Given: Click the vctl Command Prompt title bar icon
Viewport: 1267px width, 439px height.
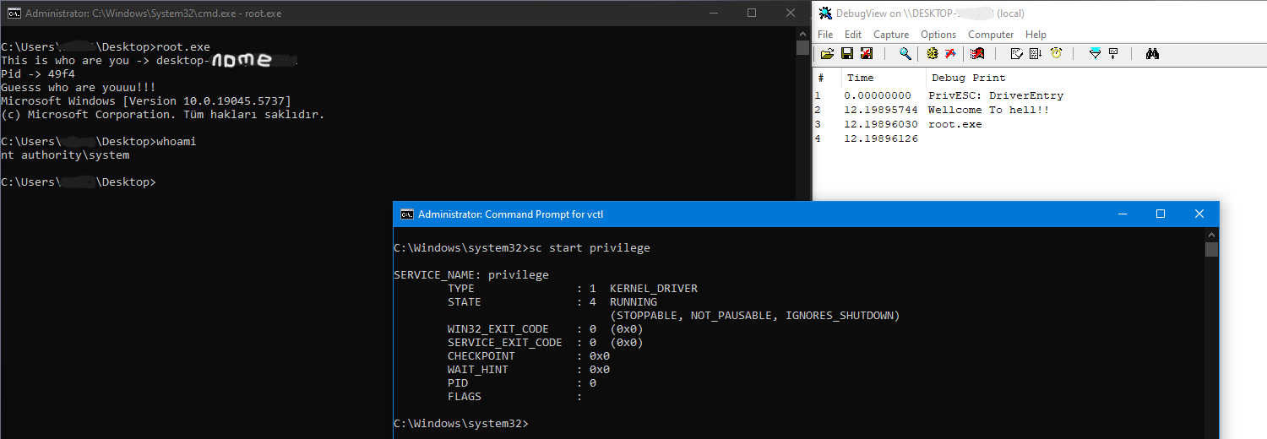Looking at the screenshot, I should click(x=407, y=214).
